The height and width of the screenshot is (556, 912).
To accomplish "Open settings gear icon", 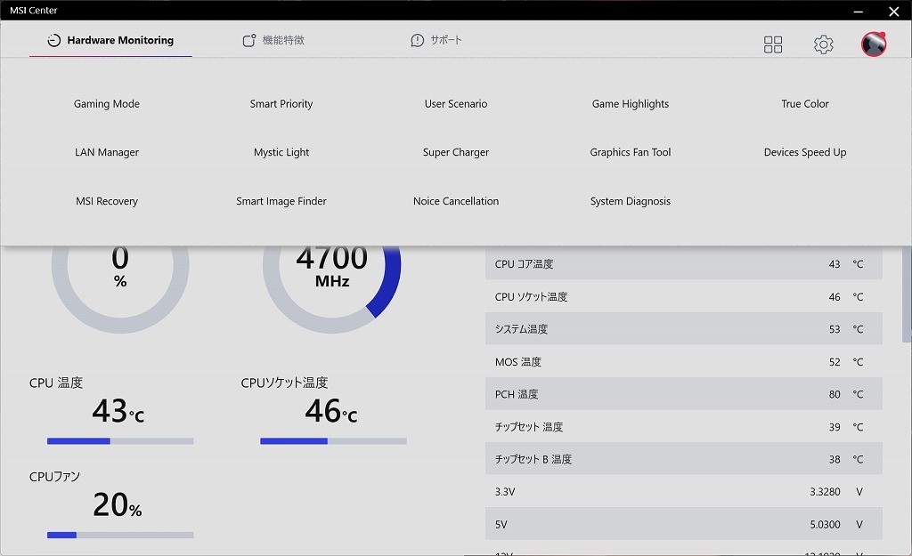I will tap(823, 44).
